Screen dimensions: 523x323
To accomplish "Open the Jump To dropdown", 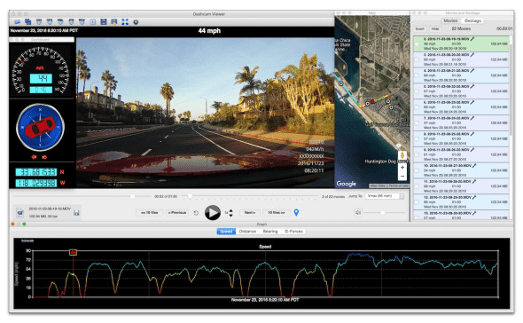I will [x=385, y=196].
